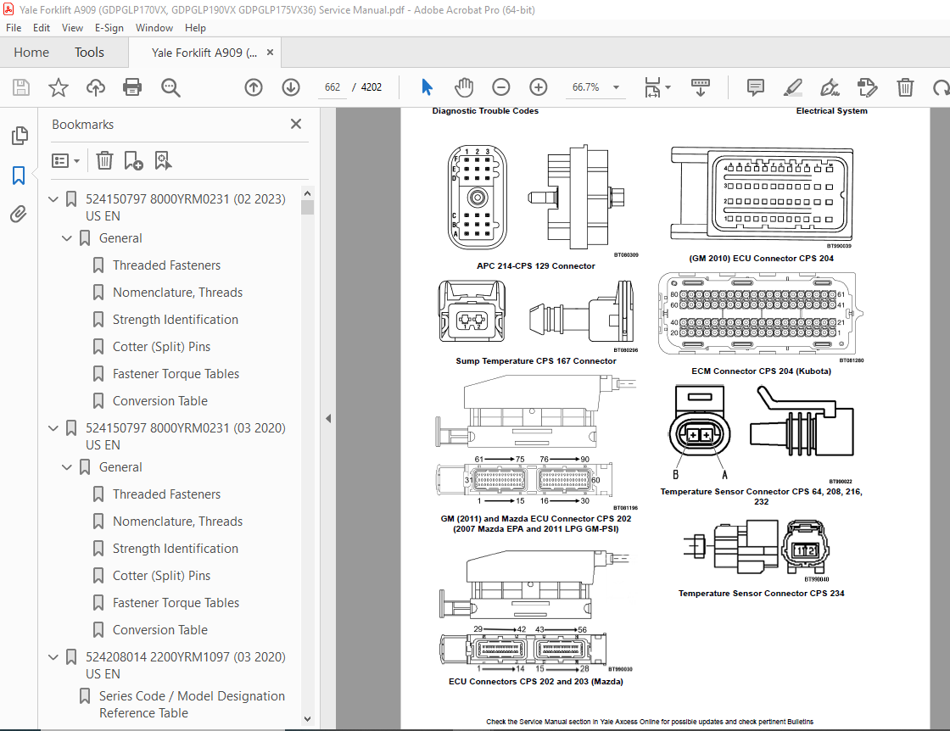Print the document with printer icon
The image size is (950, 731).
[132, 87]
